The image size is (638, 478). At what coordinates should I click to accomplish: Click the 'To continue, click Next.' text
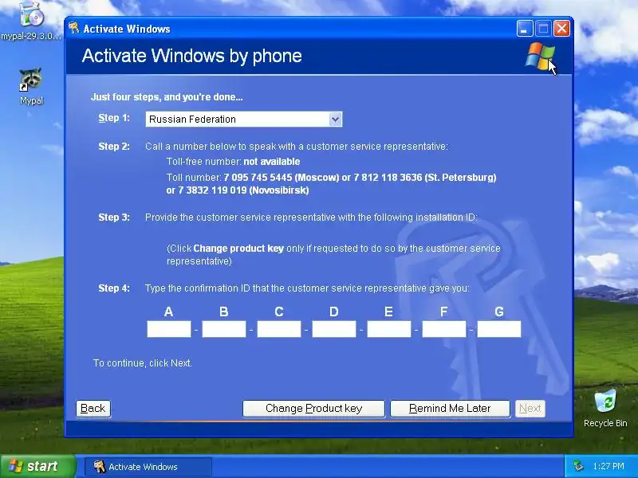[x=143, y=363]
